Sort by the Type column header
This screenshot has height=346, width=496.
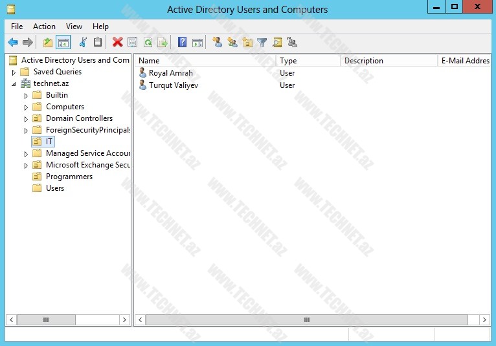(307, 61)
